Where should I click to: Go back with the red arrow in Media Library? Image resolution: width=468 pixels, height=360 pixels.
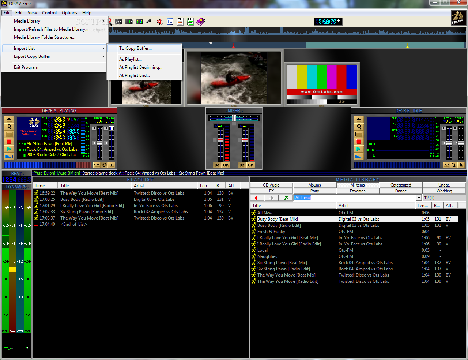[x=257, y=198]
